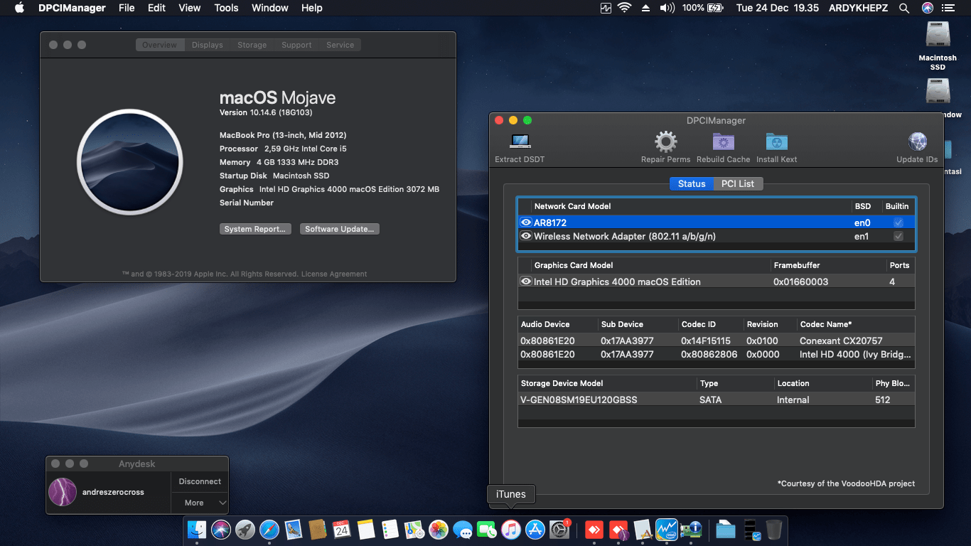Click the Rebuild Cache gear icon

tap(723, 141)
